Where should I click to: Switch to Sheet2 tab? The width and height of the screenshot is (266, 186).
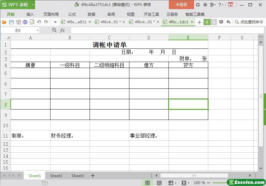click(56, 176)
